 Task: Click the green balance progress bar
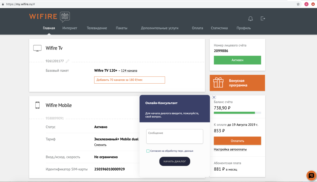[234, 113]
